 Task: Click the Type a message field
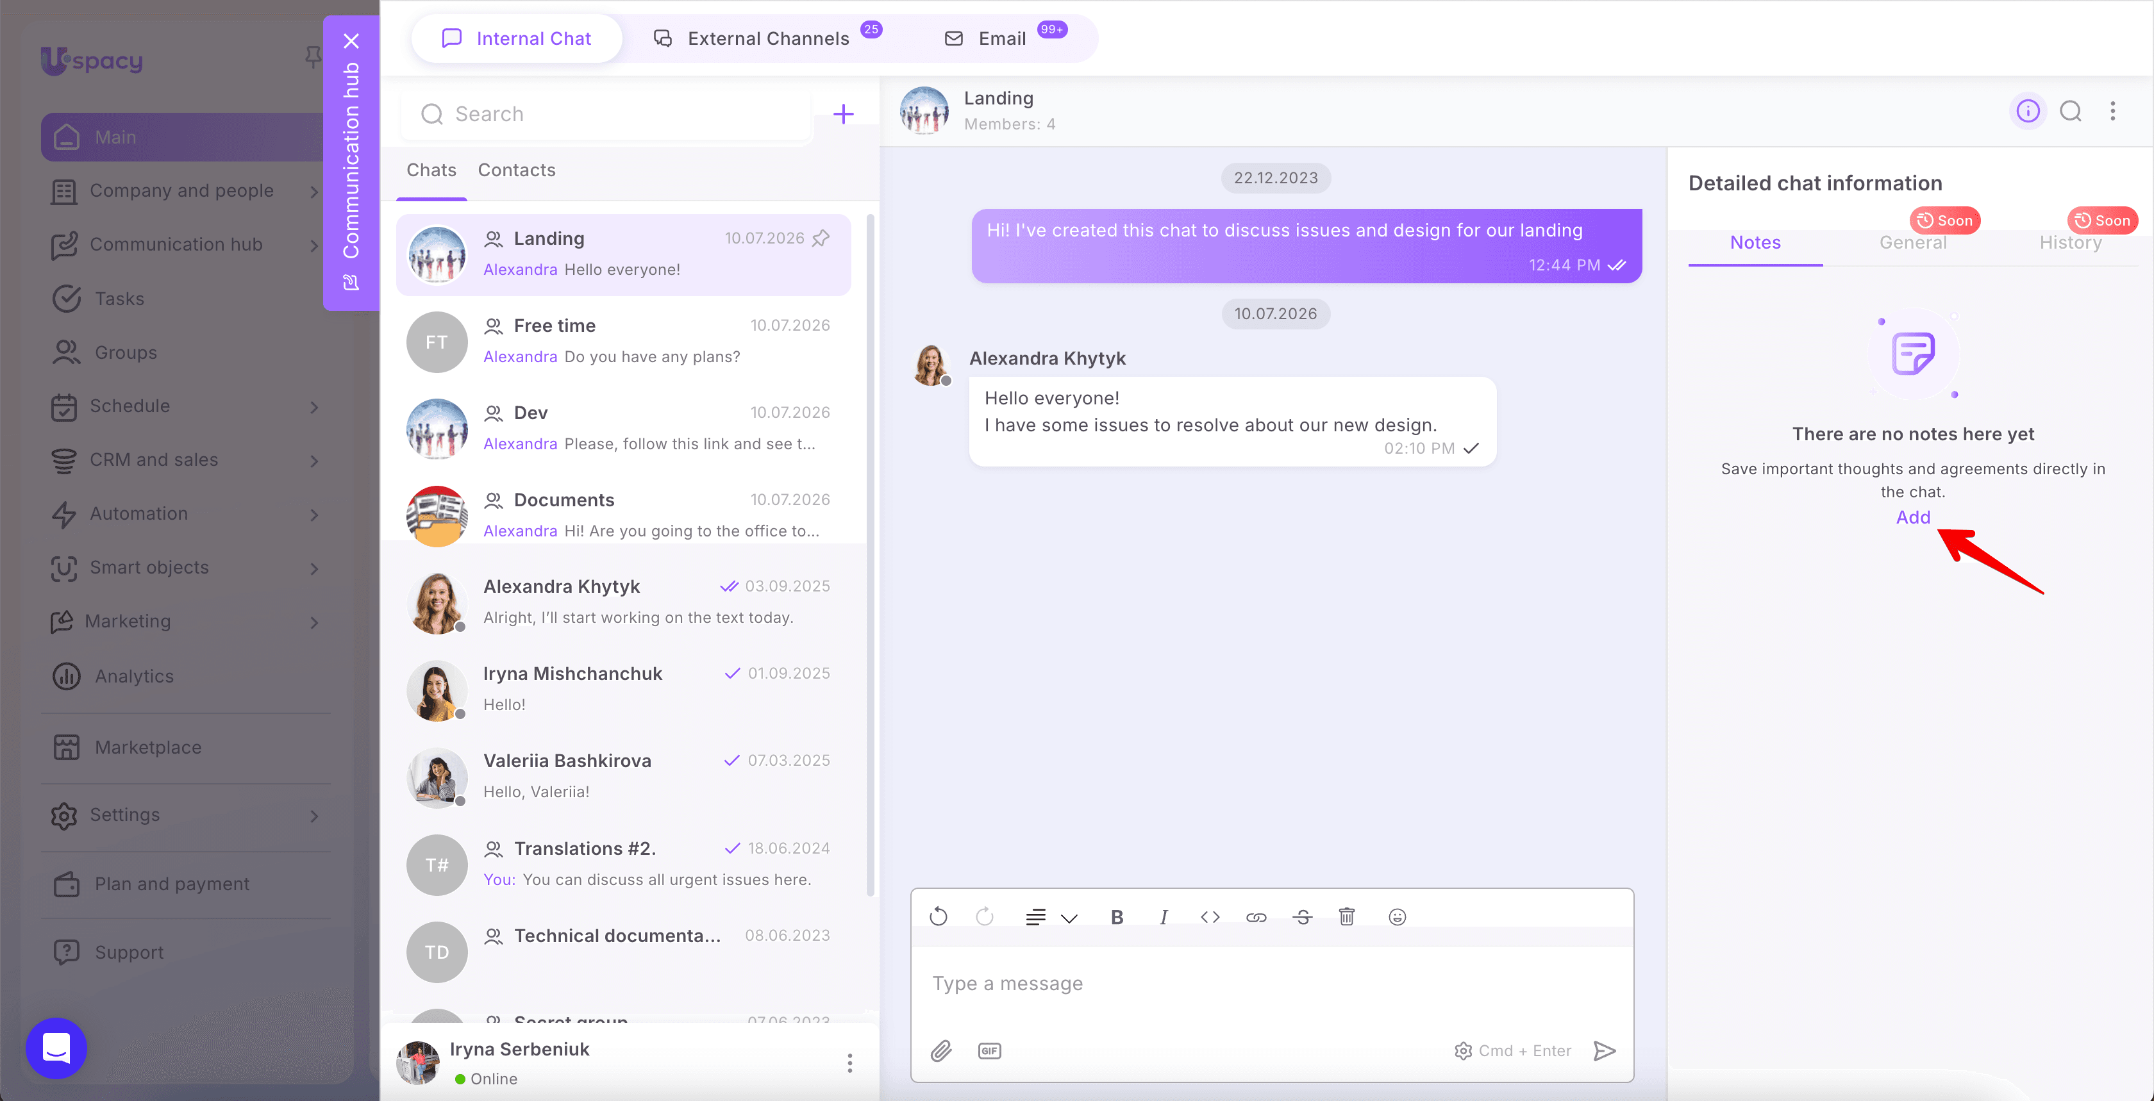pyautogui.click(x=1271, y=984)
